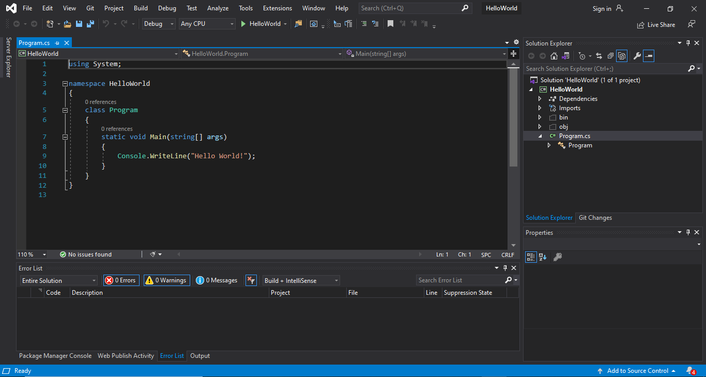Click the Live Share button
The height and width of the screenshot is (377, 706).
click(656, 24)
